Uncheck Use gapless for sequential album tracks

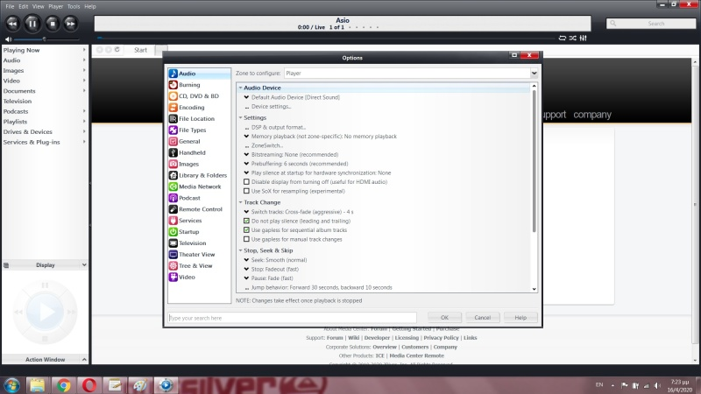point(246,230)
